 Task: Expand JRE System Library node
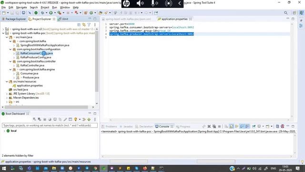(7, 94)
